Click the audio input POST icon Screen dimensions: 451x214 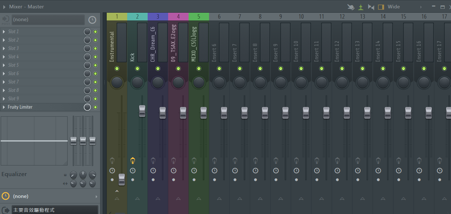[x=5, y=20]
